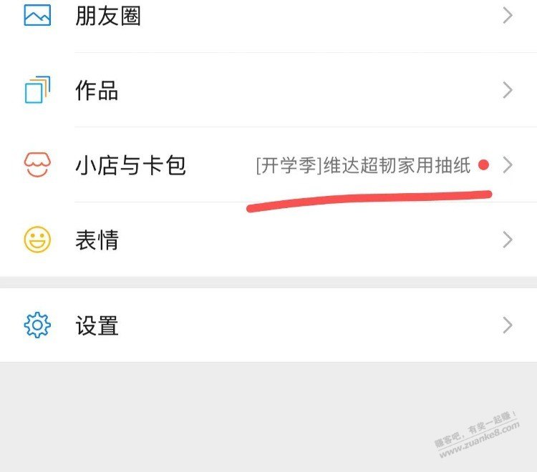Tap the red notification dot
The width and height of the screenshot is (537, 472).
483,165
